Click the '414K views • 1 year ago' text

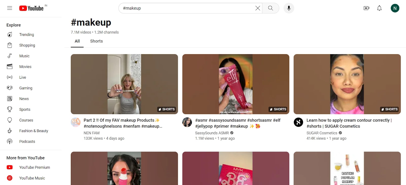point(326,138)
